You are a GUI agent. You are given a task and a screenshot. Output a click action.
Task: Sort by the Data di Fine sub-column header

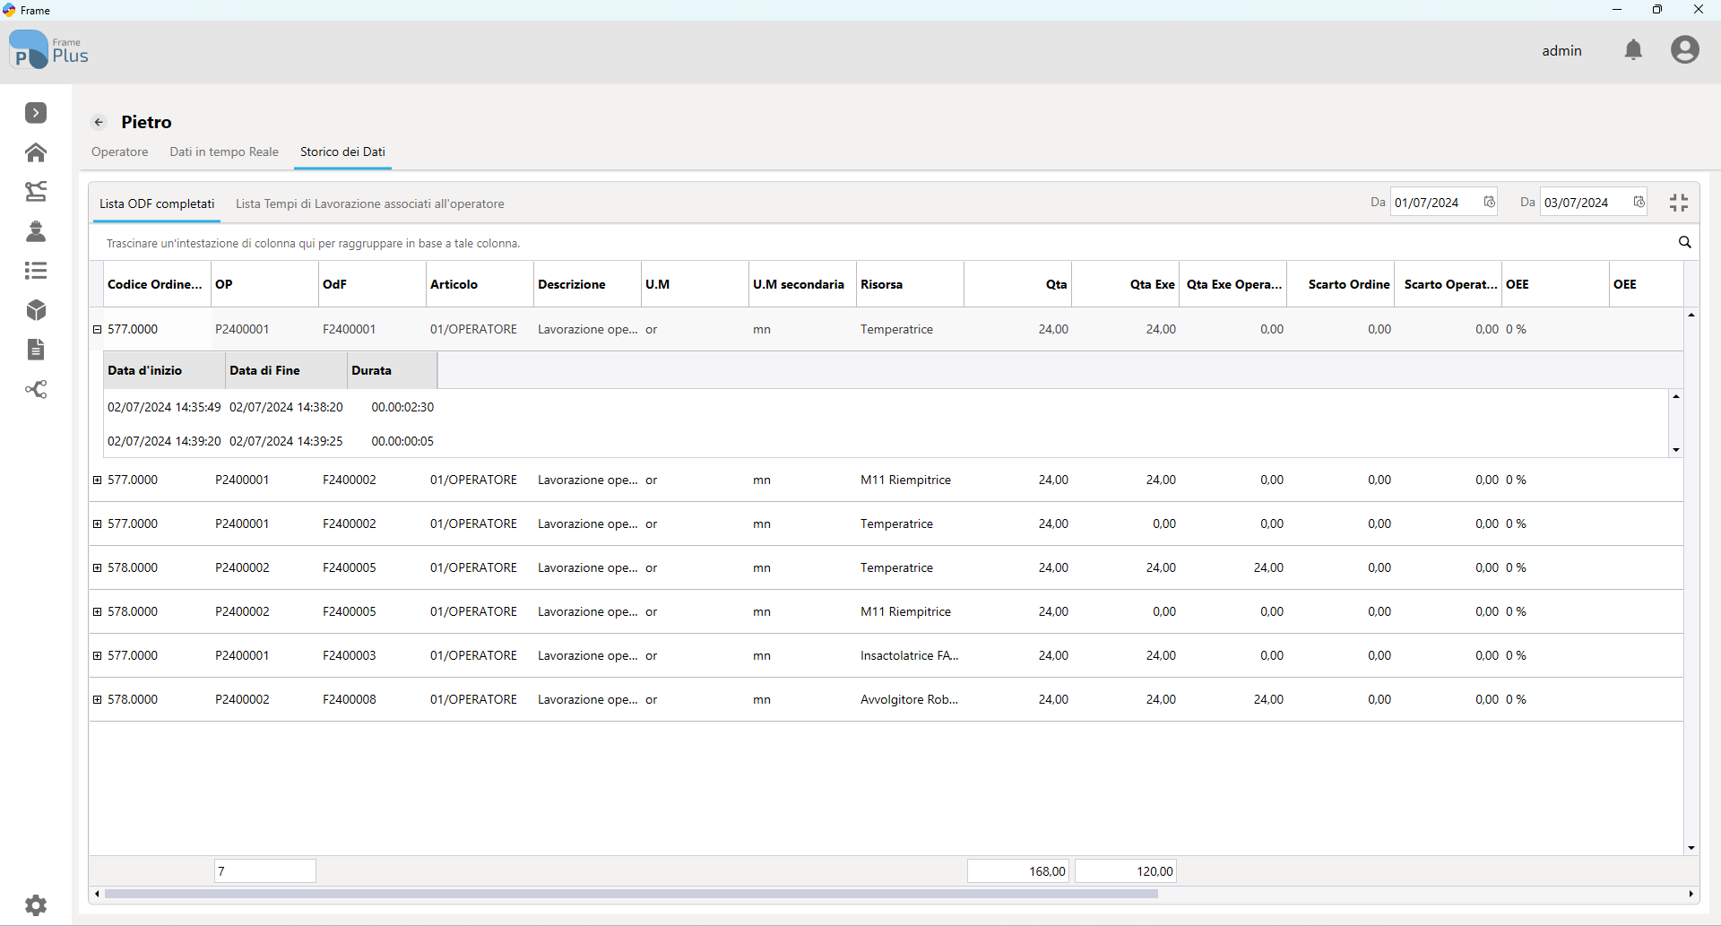tap(287, 370)
